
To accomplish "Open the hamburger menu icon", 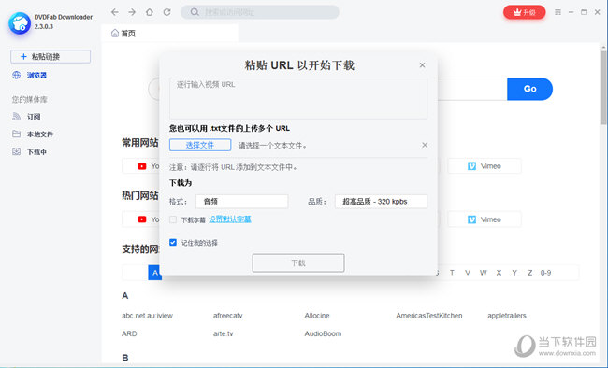I will (x=557, y=12).
